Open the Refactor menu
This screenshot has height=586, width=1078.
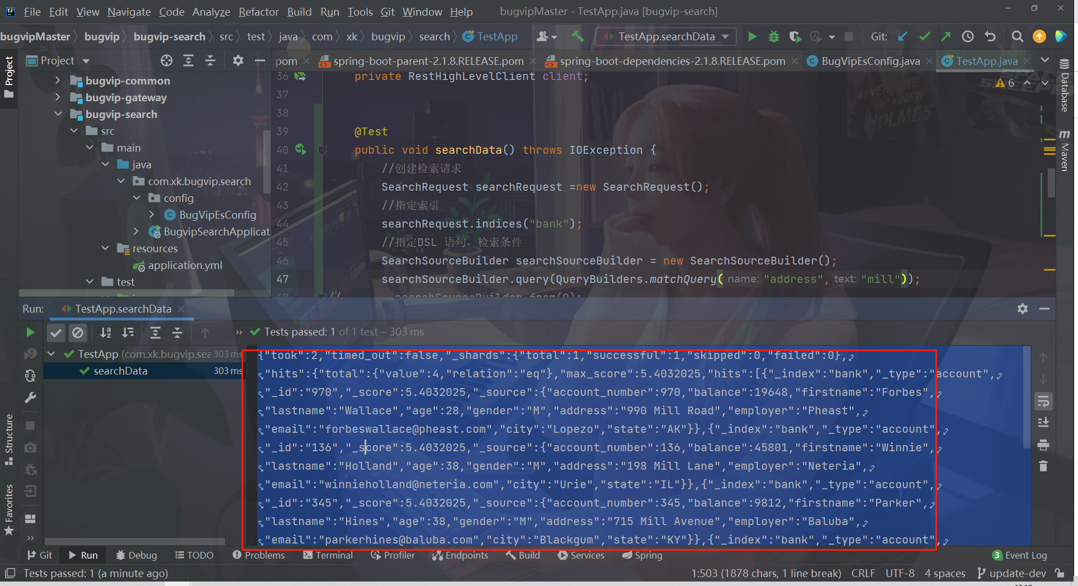258,11
